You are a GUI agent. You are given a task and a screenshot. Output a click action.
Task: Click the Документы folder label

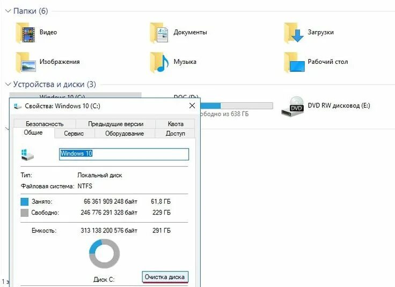(x=190, y=32)
